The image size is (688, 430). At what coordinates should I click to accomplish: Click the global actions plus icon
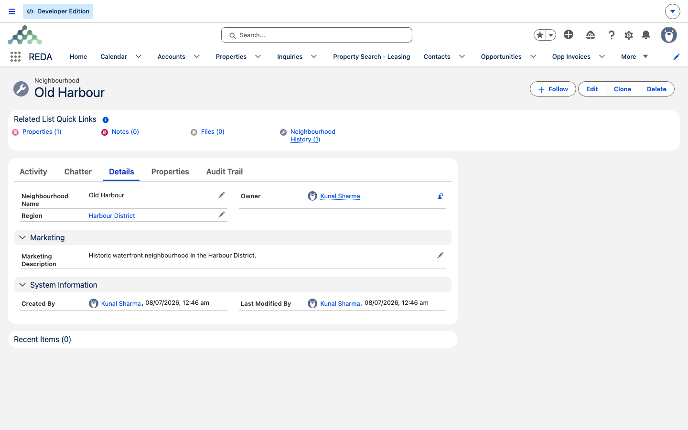click(569, 34)
